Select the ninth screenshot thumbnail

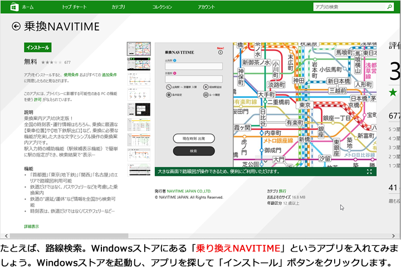[139, 170]
